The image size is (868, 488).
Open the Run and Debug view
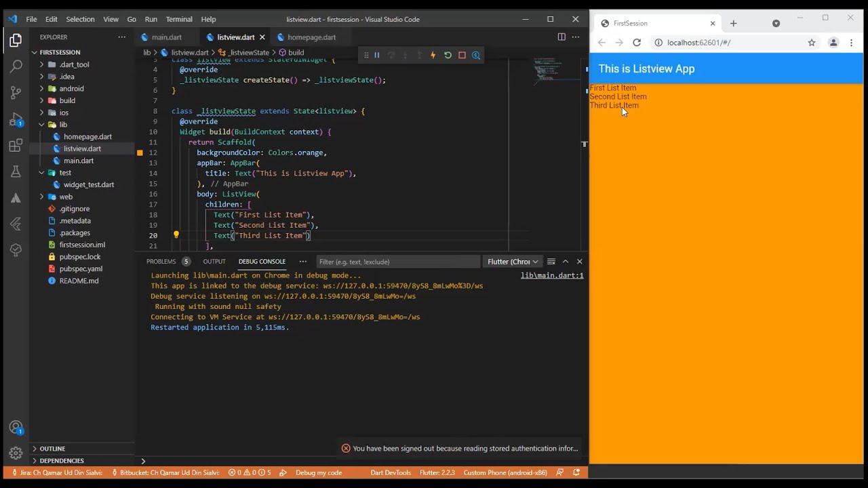point(16,119)
